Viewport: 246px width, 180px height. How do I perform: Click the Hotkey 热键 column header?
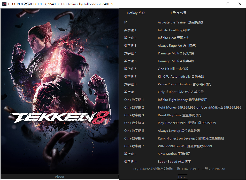[x=136, y=13]
